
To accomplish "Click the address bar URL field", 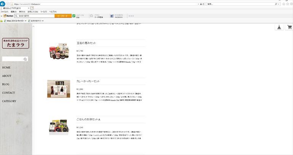I will tap(105, 4).
